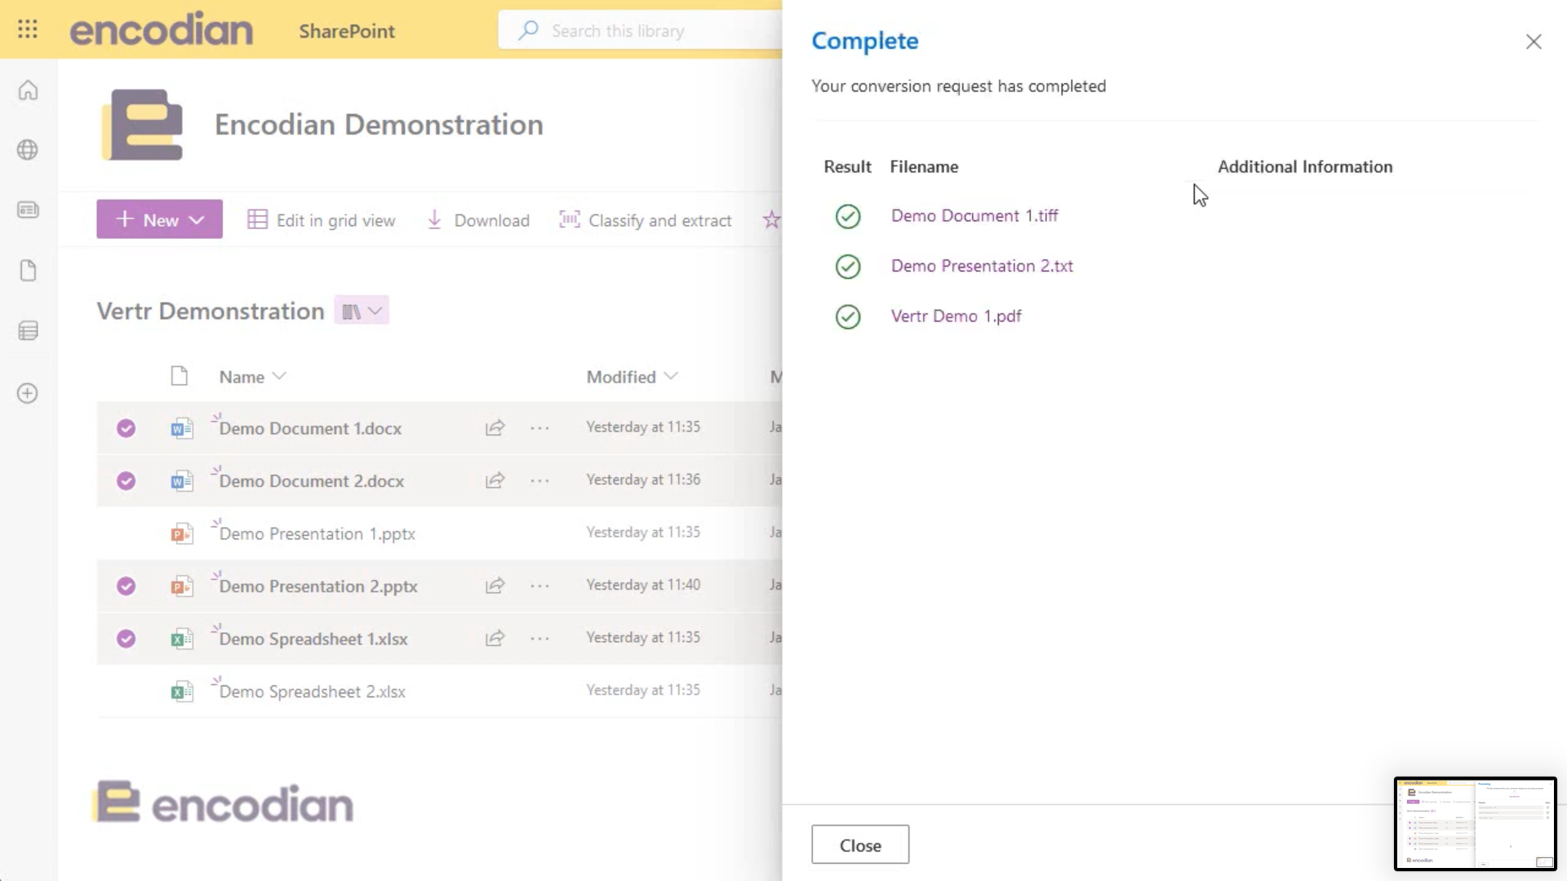Click the Close button in panel

point(860,844)
